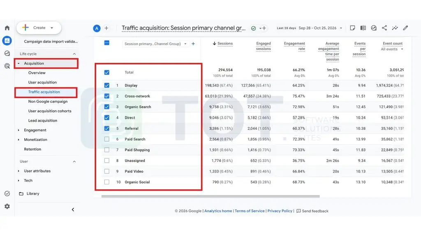Screen dimensions: 421x236
Task: Select Traffic acquisition report
Action: 44,92
